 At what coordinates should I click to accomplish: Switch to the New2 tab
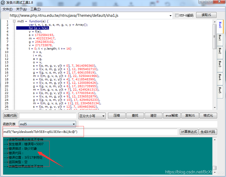[x=220, y=53]
